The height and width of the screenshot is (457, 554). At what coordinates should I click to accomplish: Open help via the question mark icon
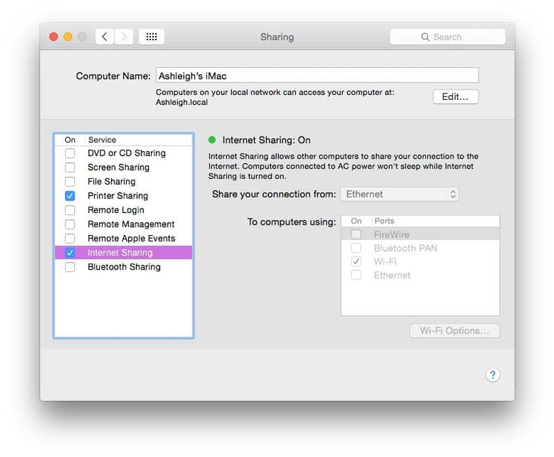492,374
